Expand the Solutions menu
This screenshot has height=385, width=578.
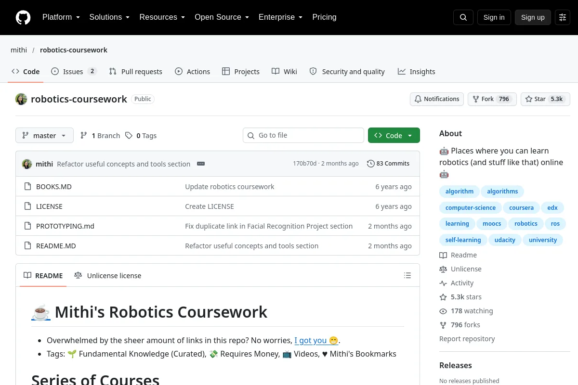(x=109, y=17)
